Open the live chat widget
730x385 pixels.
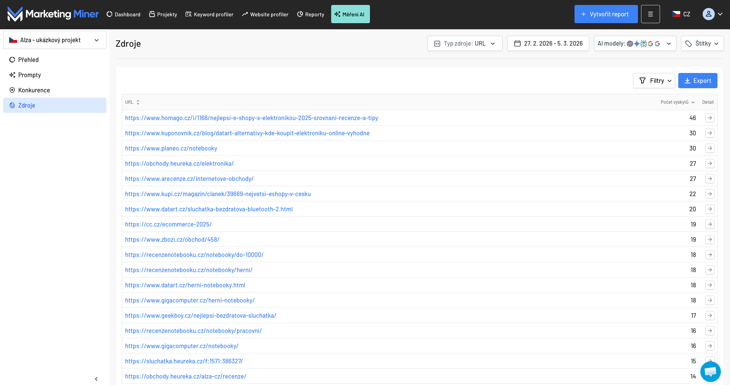coord(710,371)
